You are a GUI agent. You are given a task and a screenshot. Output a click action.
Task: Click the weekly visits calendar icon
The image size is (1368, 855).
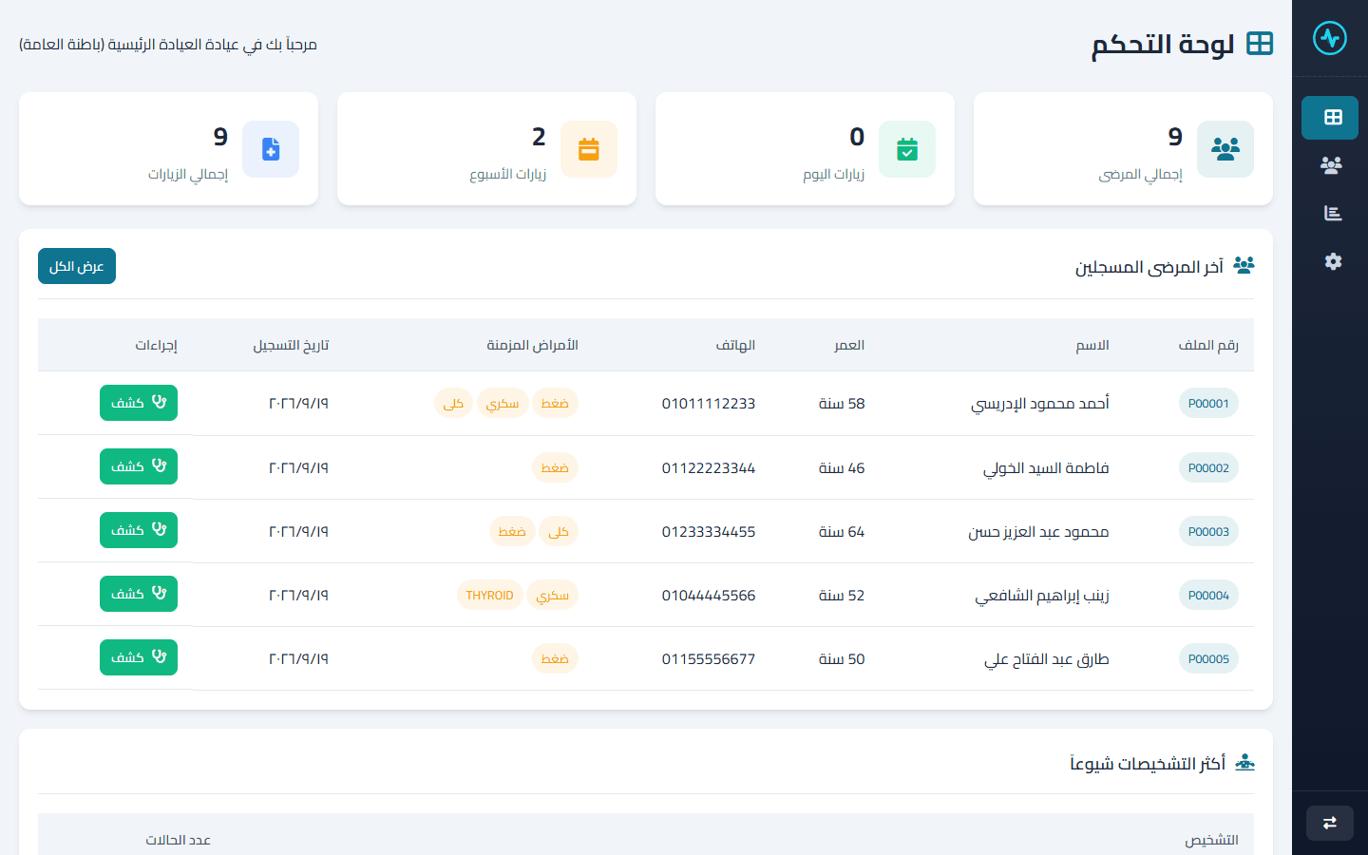click(x=589, y=149)
